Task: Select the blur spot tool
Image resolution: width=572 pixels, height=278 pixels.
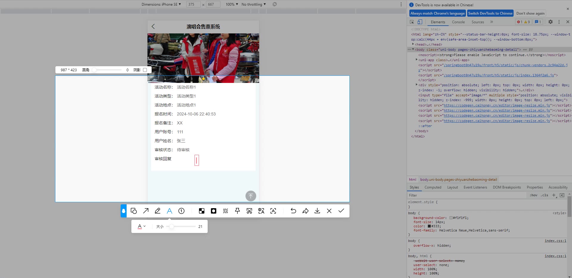Action: (x=214, y=211)
